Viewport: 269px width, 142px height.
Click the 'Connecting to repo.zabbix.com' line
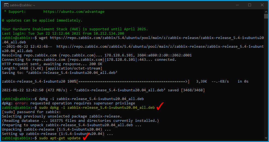(x=89, y=60)
